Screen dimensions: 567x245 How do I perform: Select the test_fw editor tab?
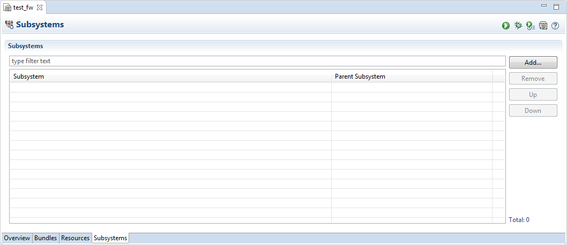23,7
